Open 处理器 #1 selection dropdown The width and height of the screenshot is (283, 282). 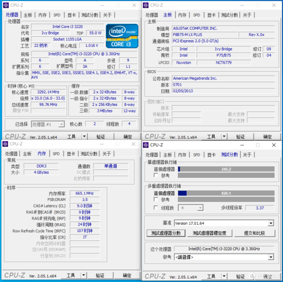click(x=48, y=124)
